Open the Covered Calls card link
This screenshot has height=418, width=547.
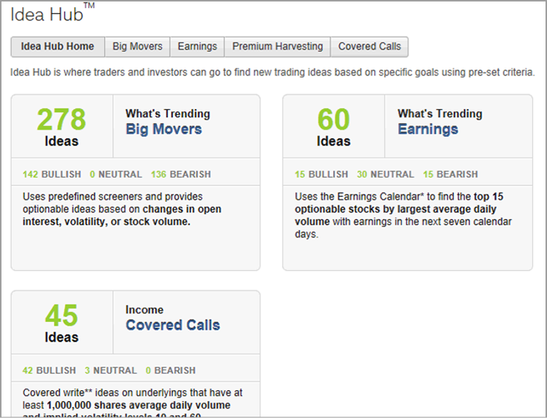(173, 325)
